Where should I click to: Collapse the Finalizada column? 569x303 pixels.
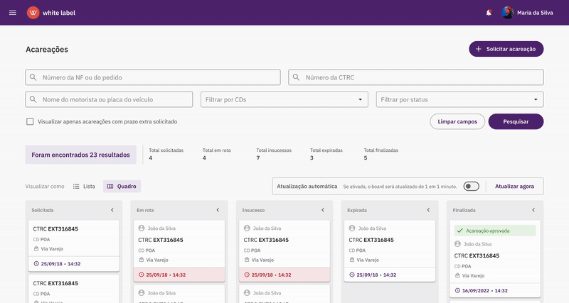[533, 210]
